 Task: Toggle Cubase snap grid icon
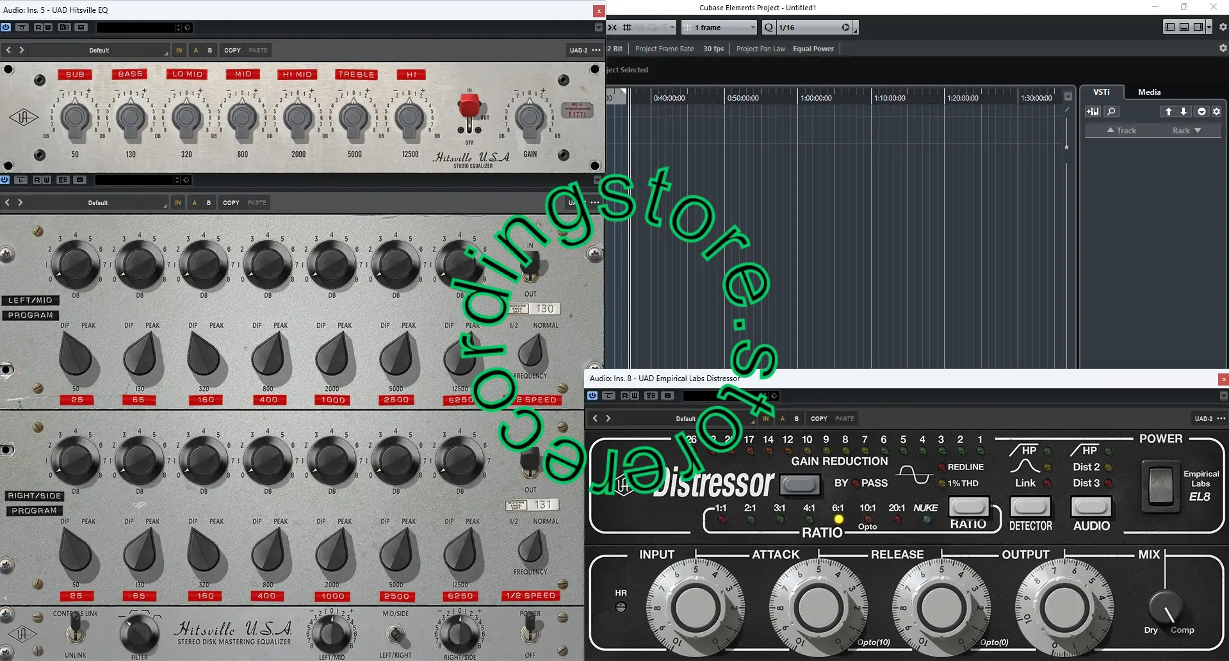click(x=628, y=28)
